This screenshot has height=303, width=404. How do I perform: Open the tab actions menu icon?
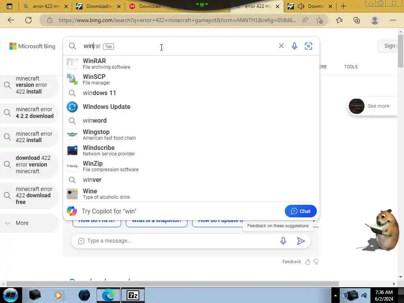[9, 6]
